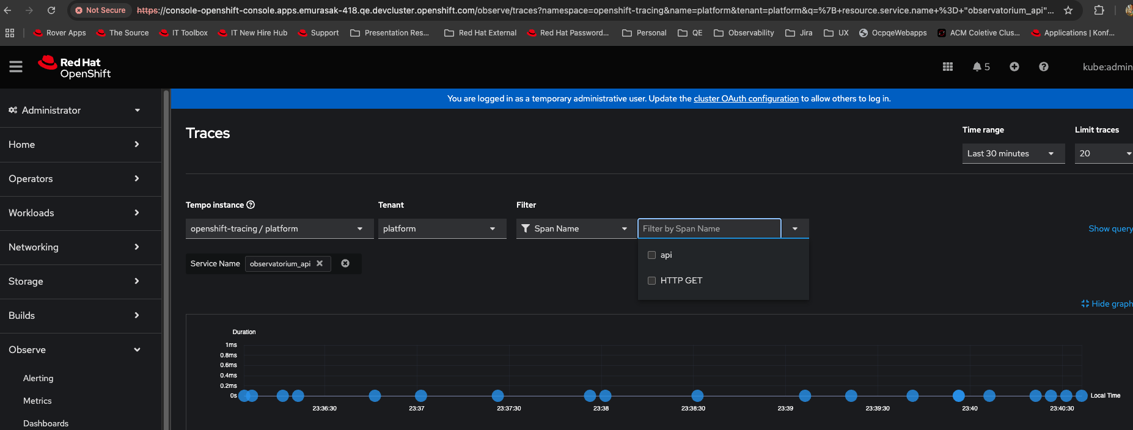Check the HTTP GET span name option
Image resolution: width=1133 pixels, height=430 pixels.
(x=651, y=281)
